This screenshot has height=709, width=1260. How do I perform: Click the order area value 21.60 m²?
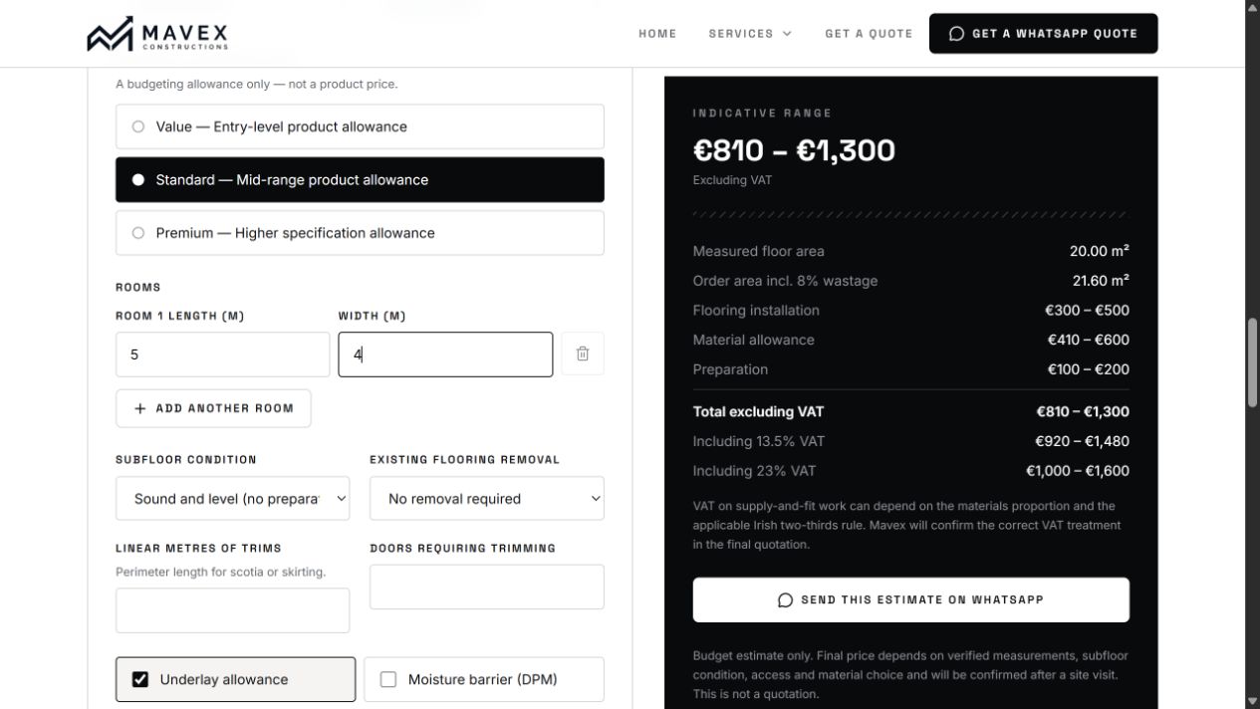click(x=1101, y=281)
